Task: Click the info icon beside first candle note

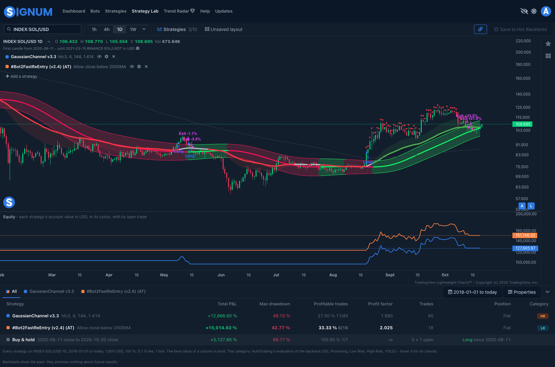Action: (138, 48)
